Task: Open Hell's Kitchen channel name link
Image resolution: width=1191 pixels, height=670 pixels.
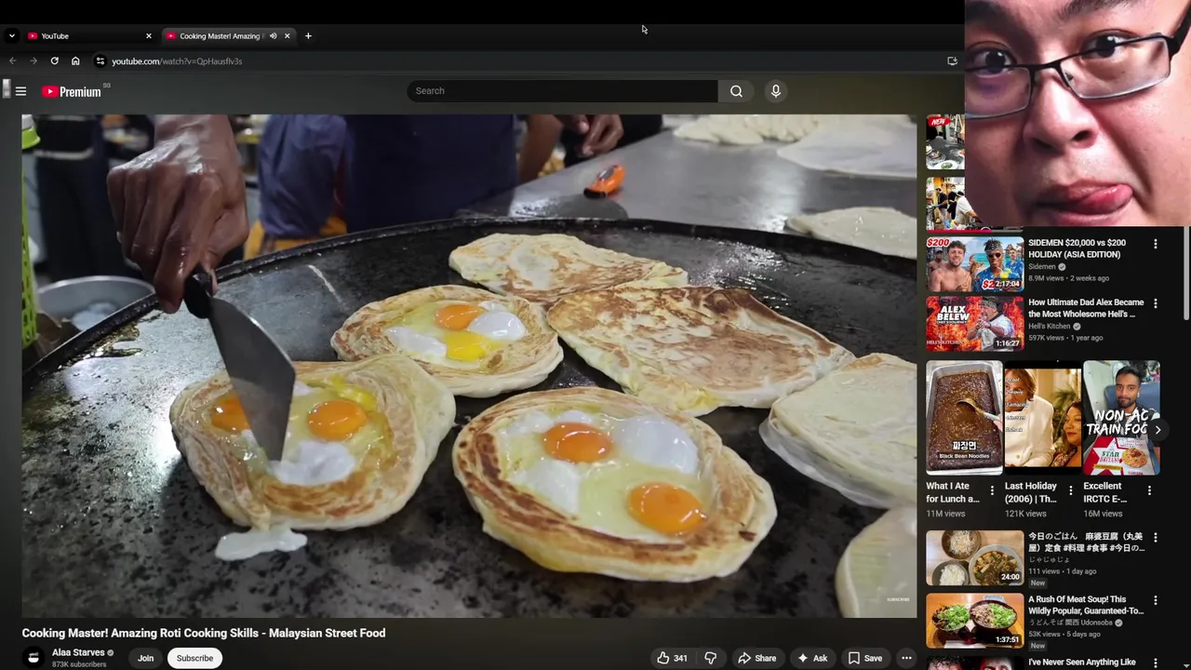Action: (x=1049, y=327)
